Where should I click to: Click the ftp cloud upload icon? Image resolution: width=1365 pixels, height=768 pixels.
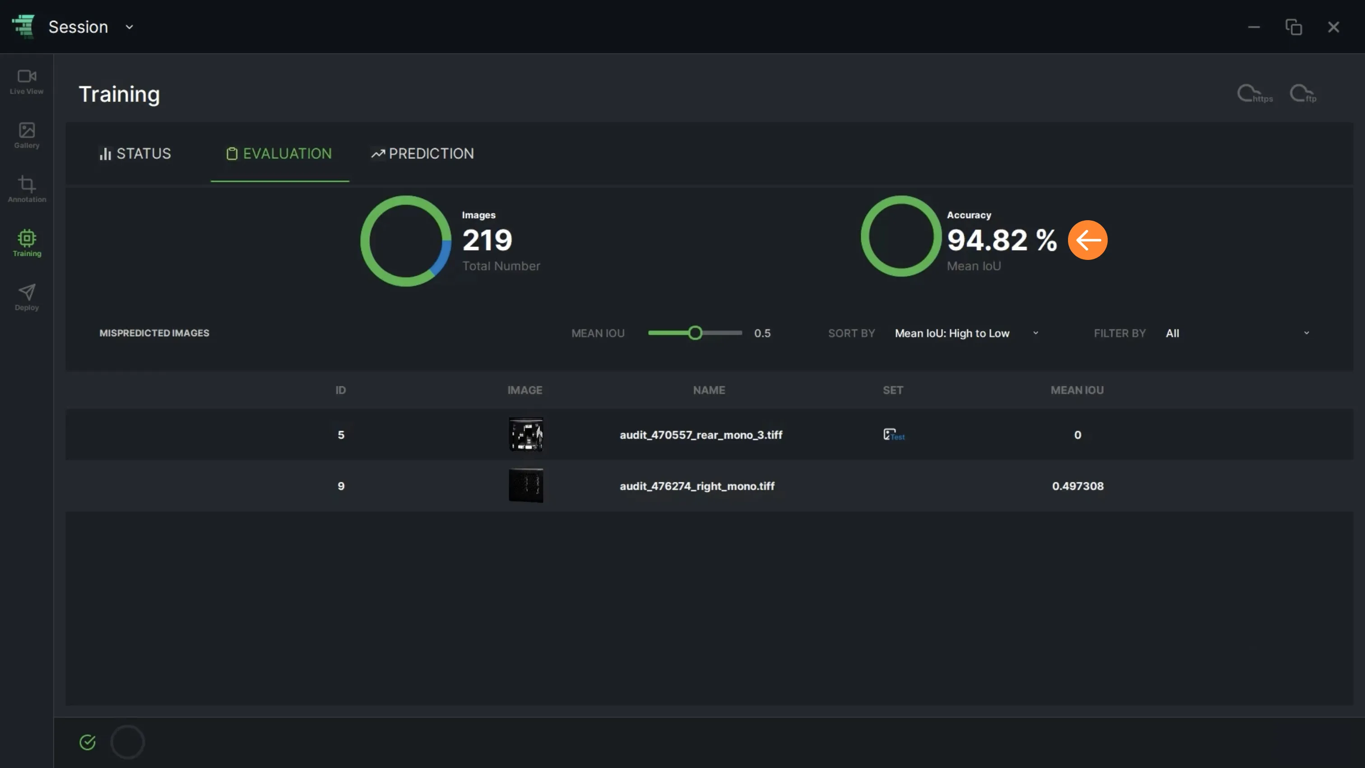[1303, 94]
